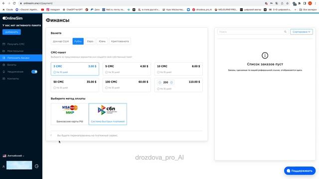Image resolution: width=319 pixels, height=179 pixels.
Task: Go back in the browser
Action: click(x=3, y=3)
